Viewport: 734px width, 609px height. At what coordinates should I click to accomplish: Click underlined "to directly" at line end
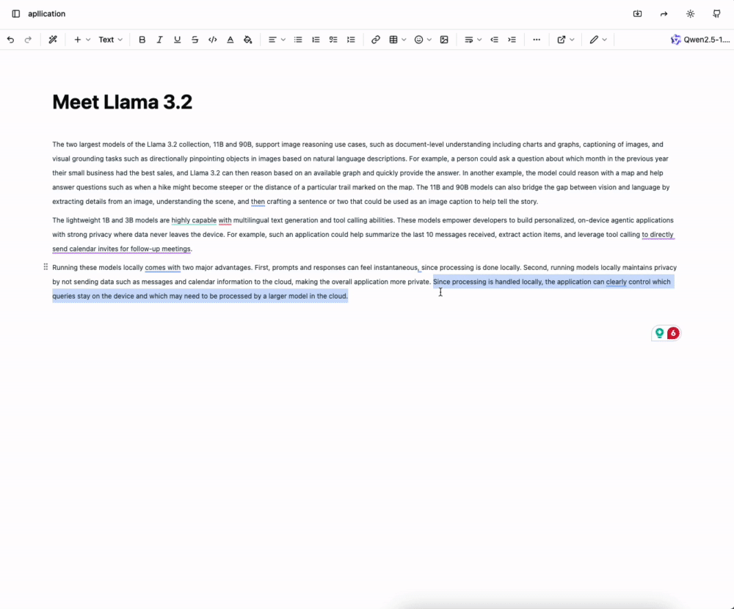[658, 235]
